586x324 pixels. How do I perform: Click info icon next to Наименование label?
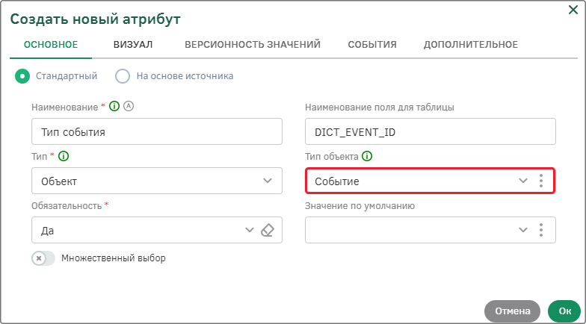click(x=114, y=106)
